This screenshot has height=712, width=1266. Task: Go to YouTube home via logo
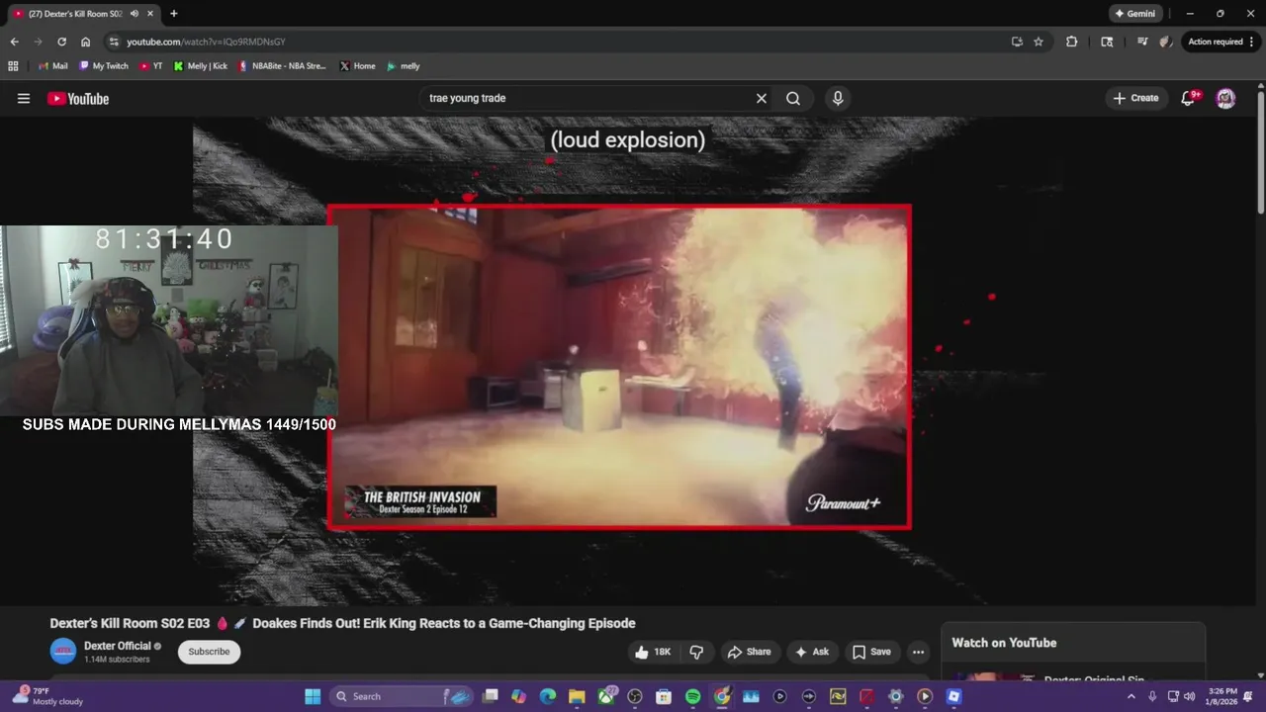click(x=77, y=98)
